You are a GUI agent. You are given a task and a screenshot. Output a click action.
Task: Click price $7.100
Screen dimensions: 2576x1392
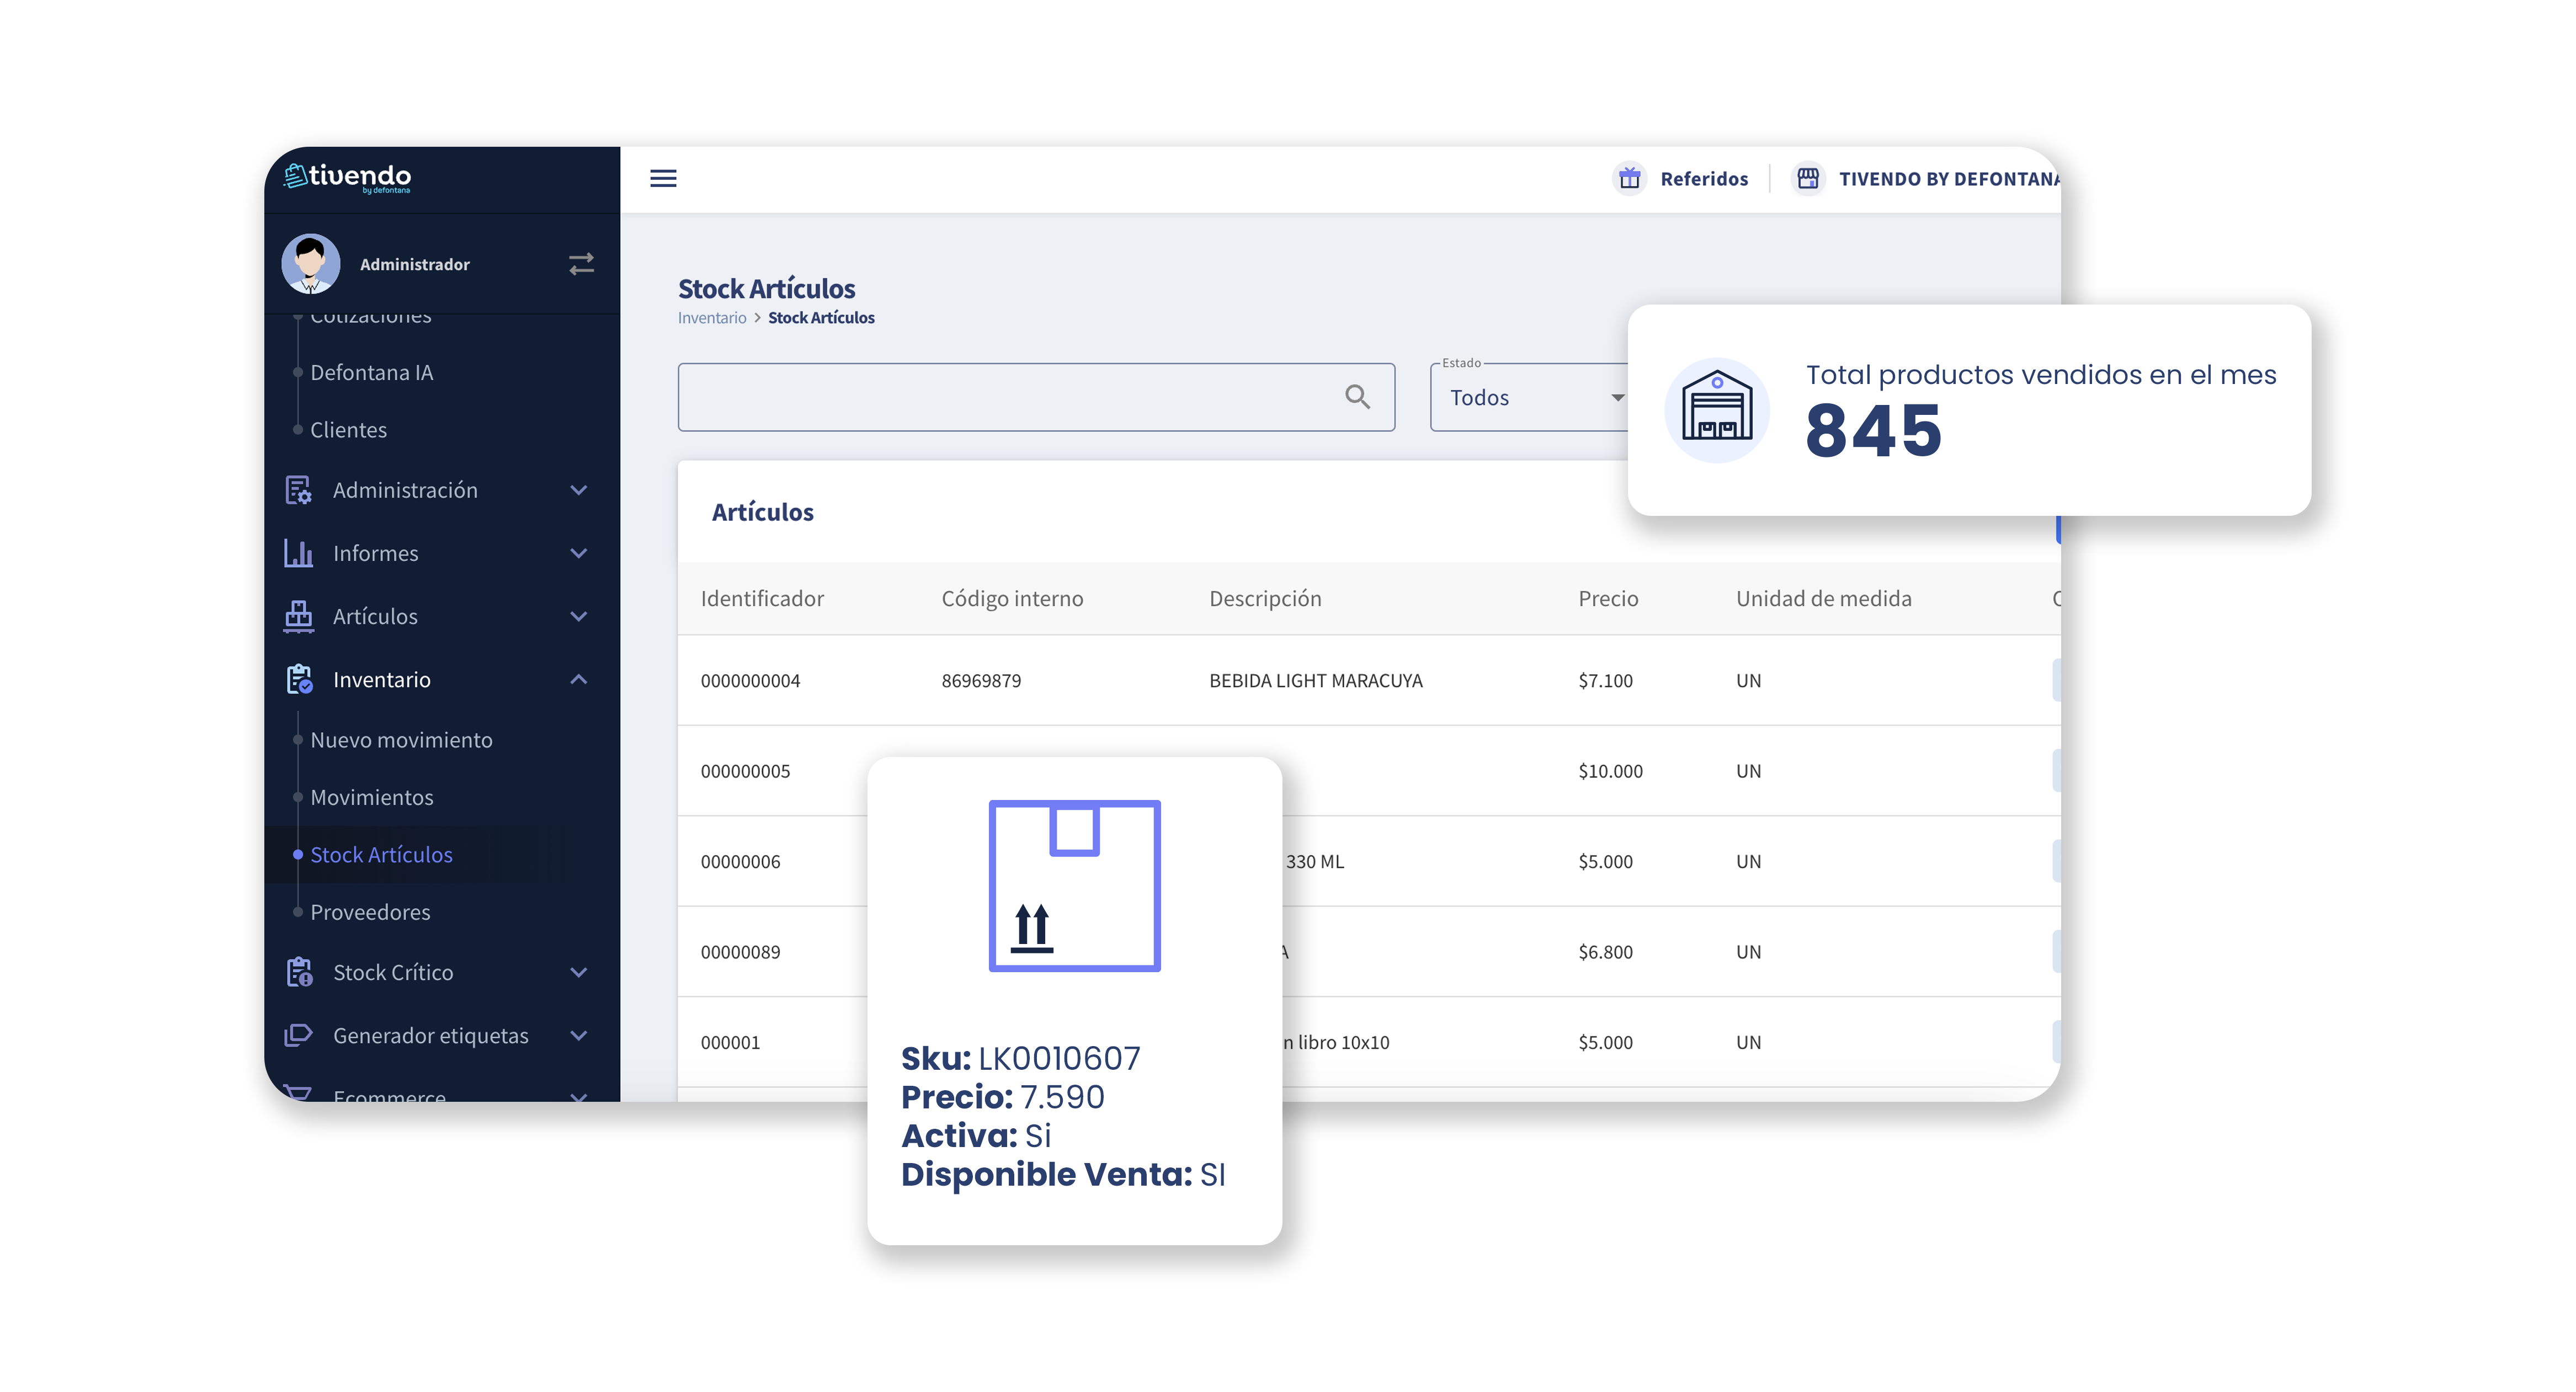pyautogui.click(x=1605, y=681)
